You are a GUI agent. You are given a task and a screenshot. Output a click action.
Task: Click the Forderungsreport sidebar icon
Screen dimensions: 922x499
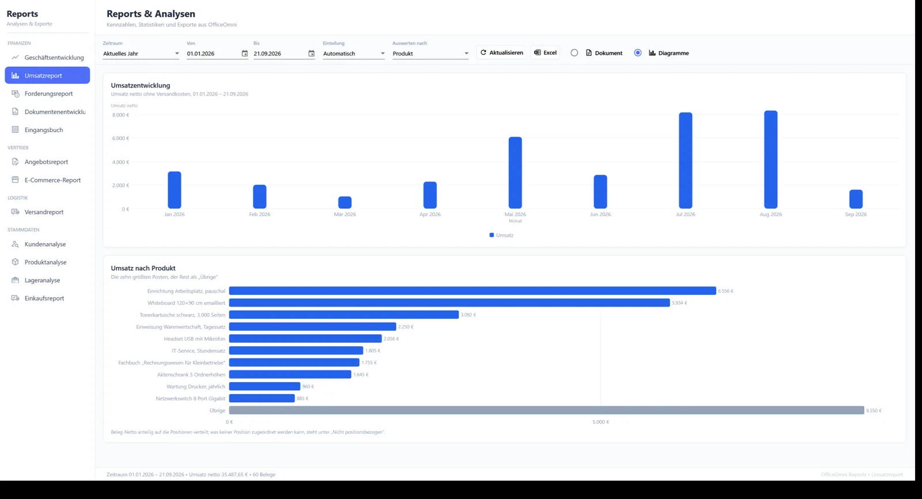tap(16, 93)
